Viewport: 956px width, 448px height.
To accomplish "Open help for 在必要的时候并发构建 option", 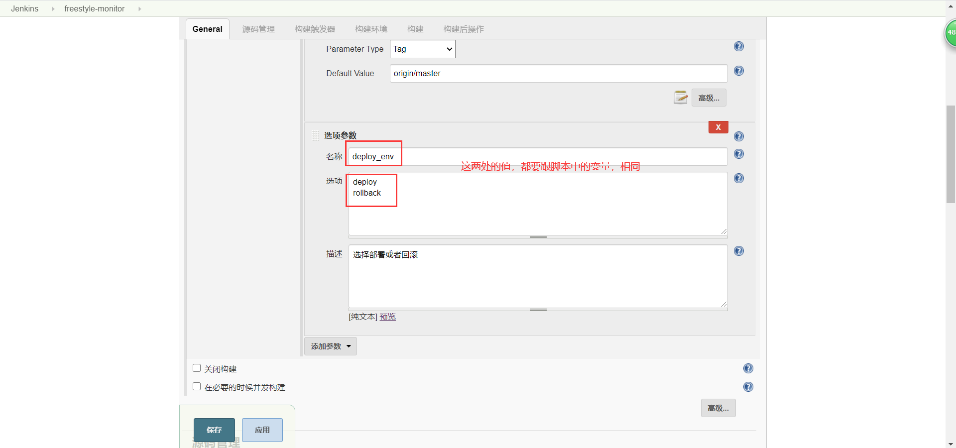I will pos(748,387).
